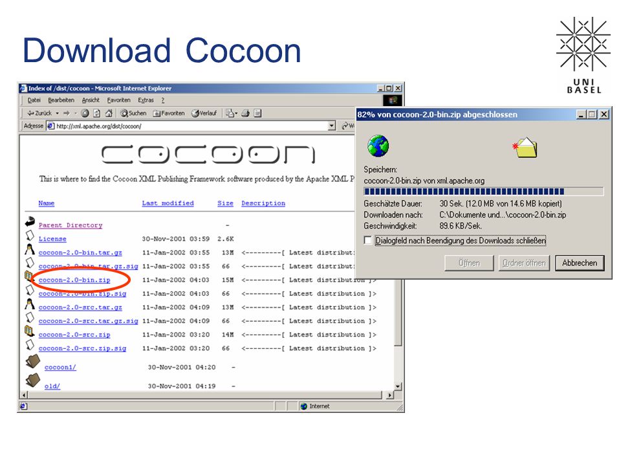Open the Suchen search pane
621x466 pixels.
(133, 113)
